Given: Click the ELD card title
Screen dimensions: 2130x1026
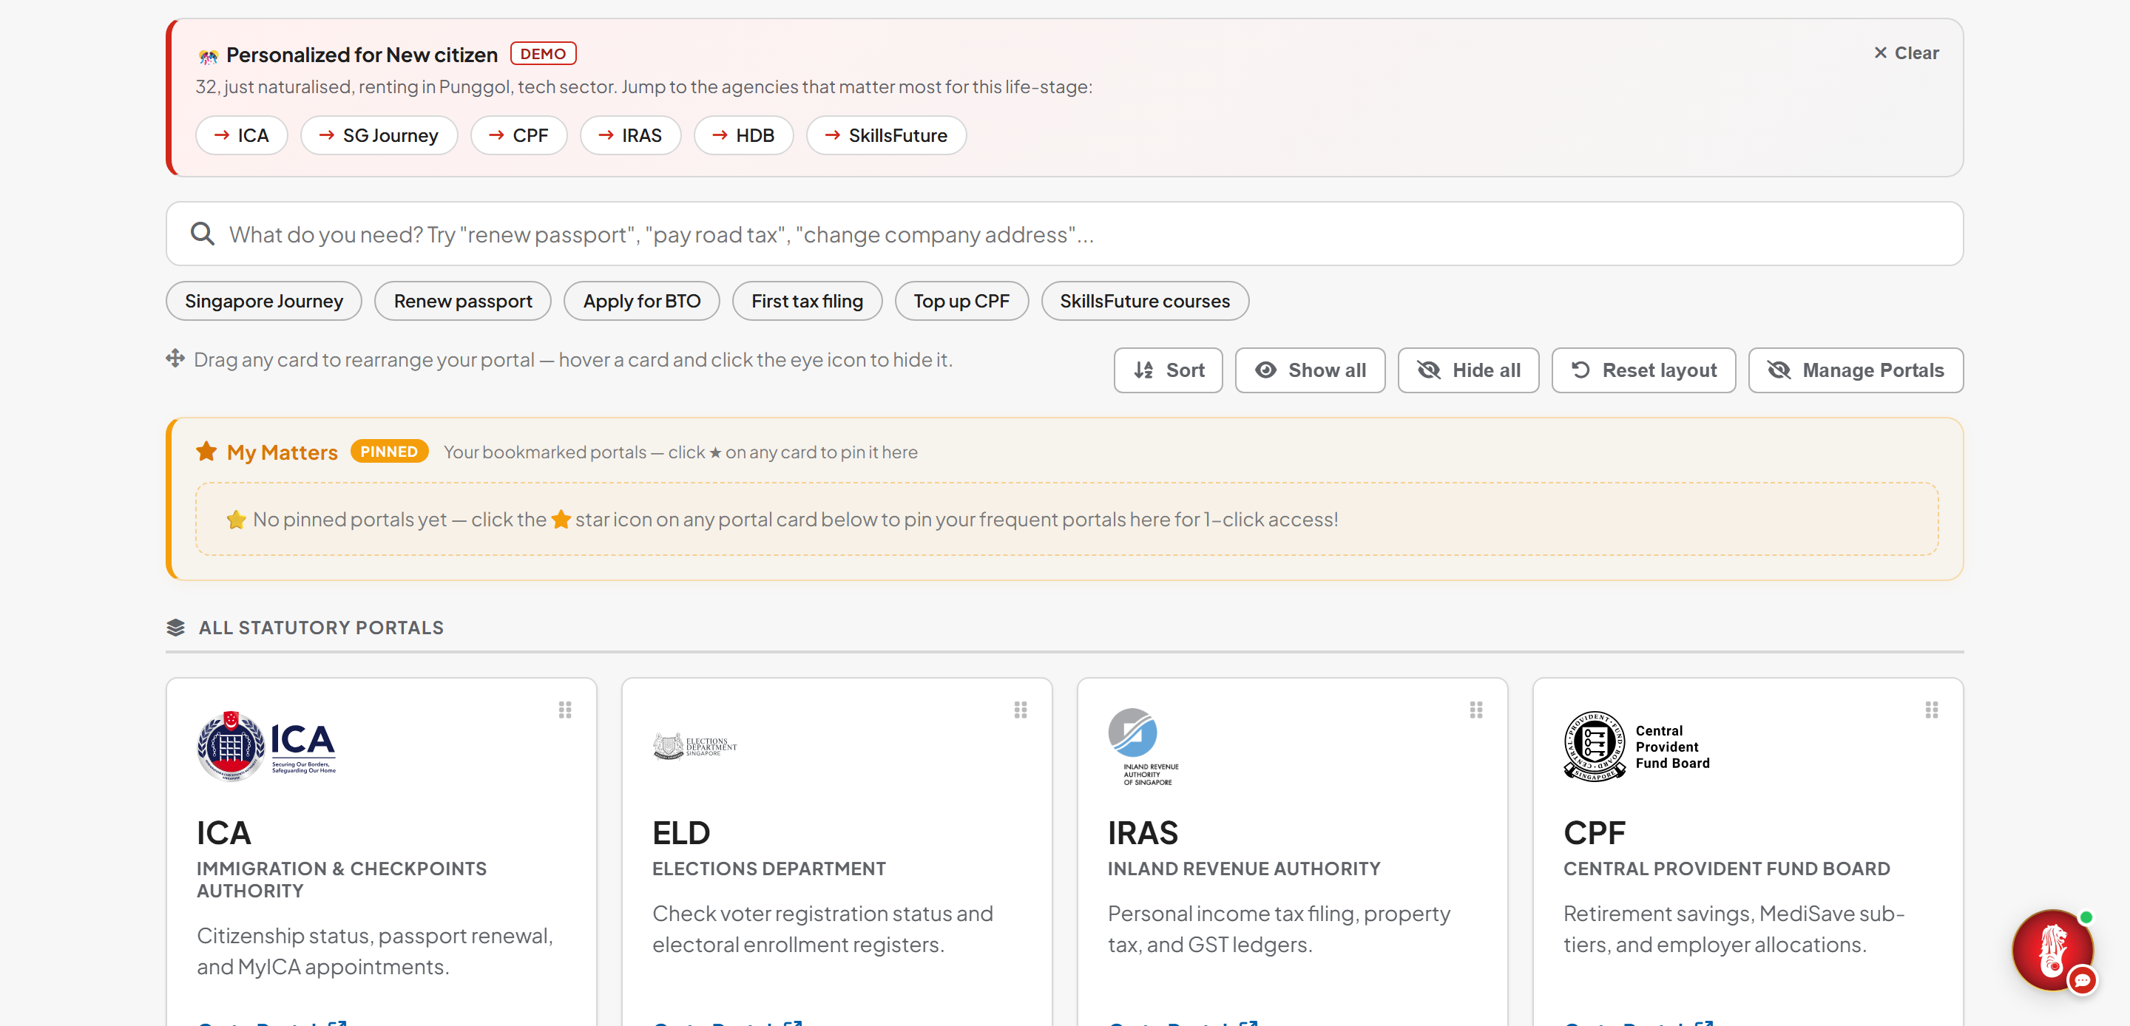Looking at the screenshot, I should (x=681, y=832).
